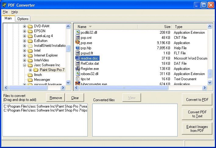Click the psp.exe application icon
The width and height of the screenshot is (216, 148).
[x=78, y=43]
